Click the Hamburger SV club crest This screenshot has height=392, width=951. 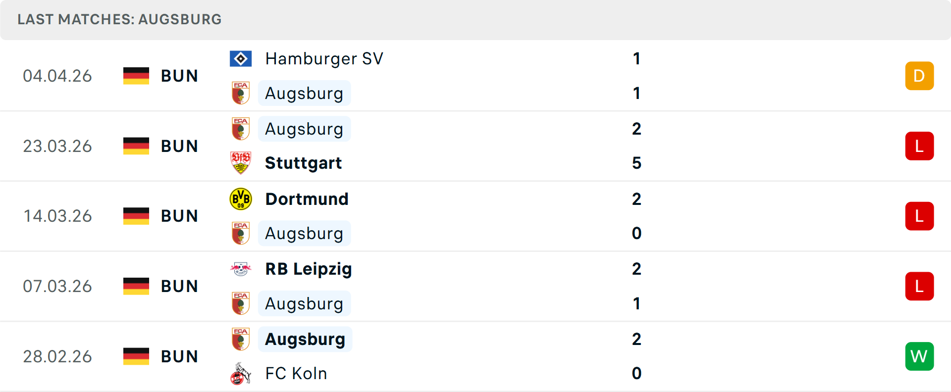click(241, 58)
